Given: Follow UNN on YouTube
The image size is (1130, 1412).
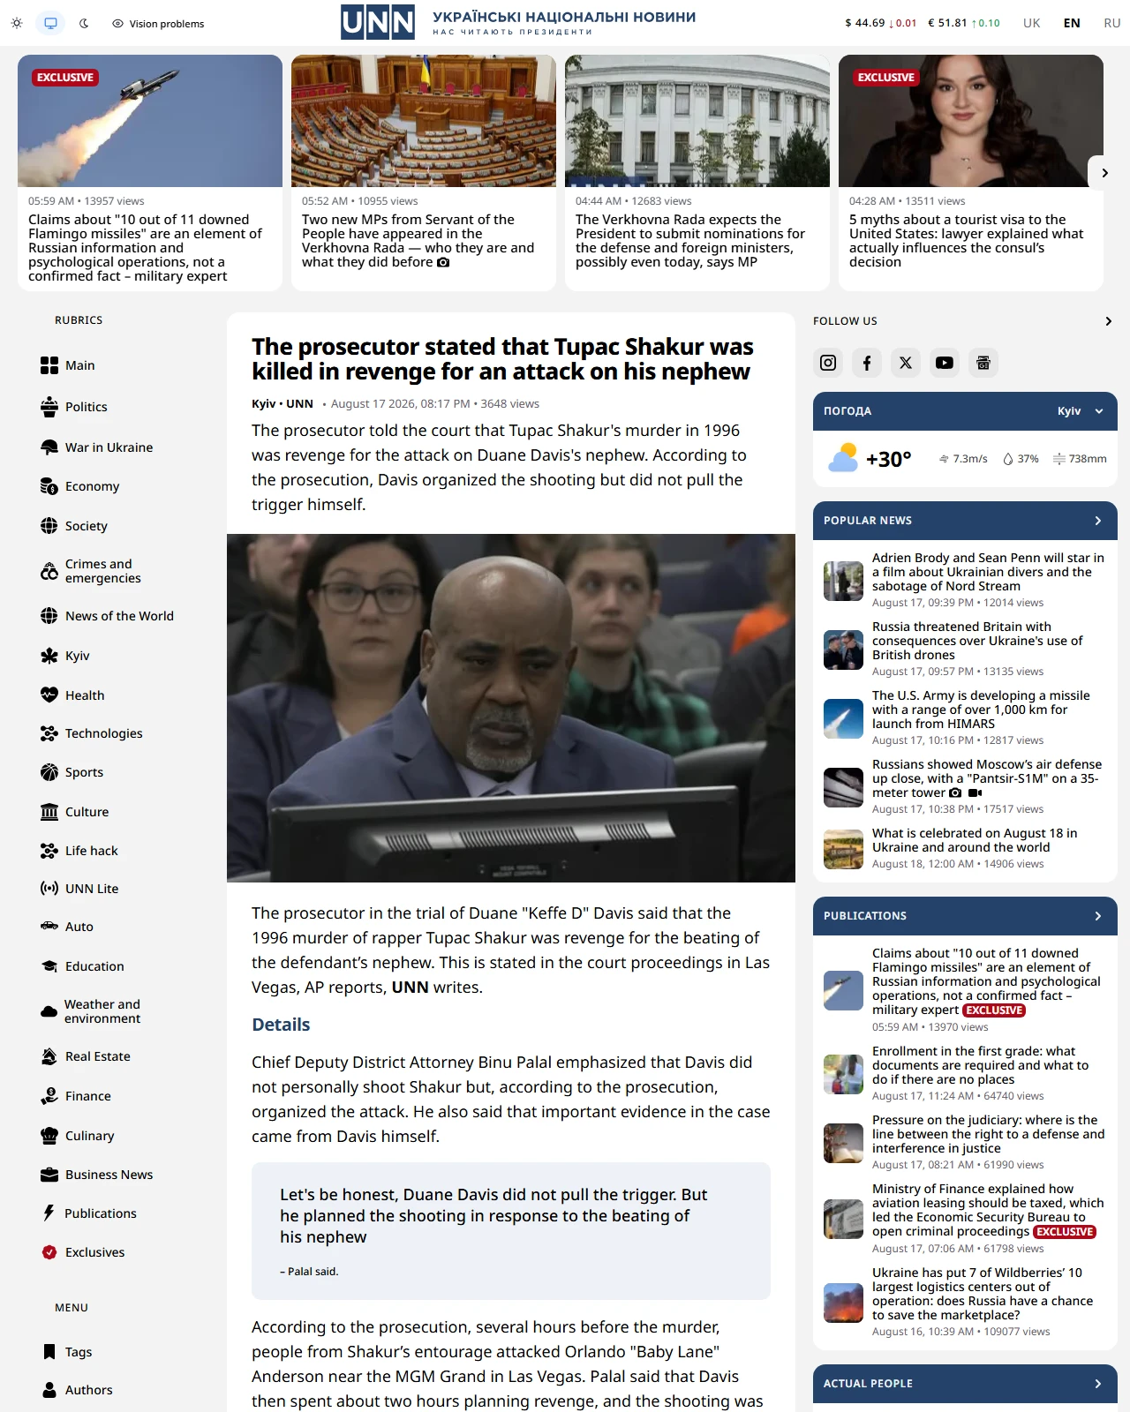Looking at the screenshot, I should [x=945, y=363].
